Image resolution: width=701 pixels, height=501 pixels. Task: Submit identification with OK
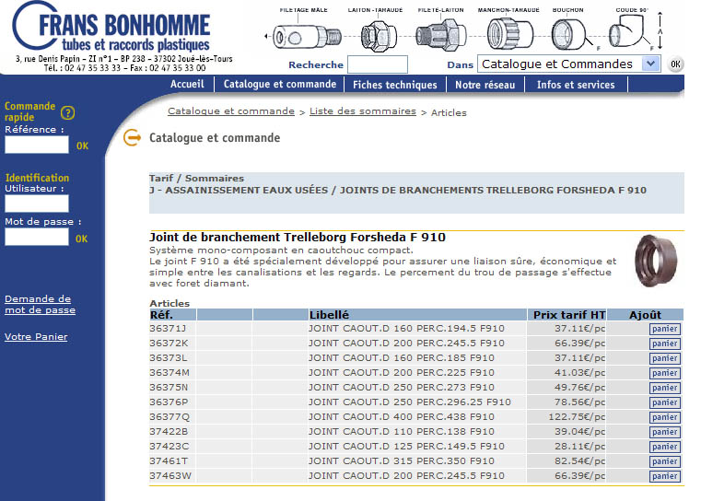point(81,239)
